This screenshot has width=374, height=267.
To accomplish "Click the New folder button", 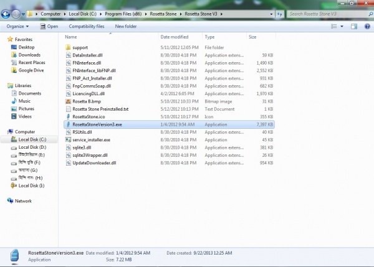I will click(x=126, y=26).
